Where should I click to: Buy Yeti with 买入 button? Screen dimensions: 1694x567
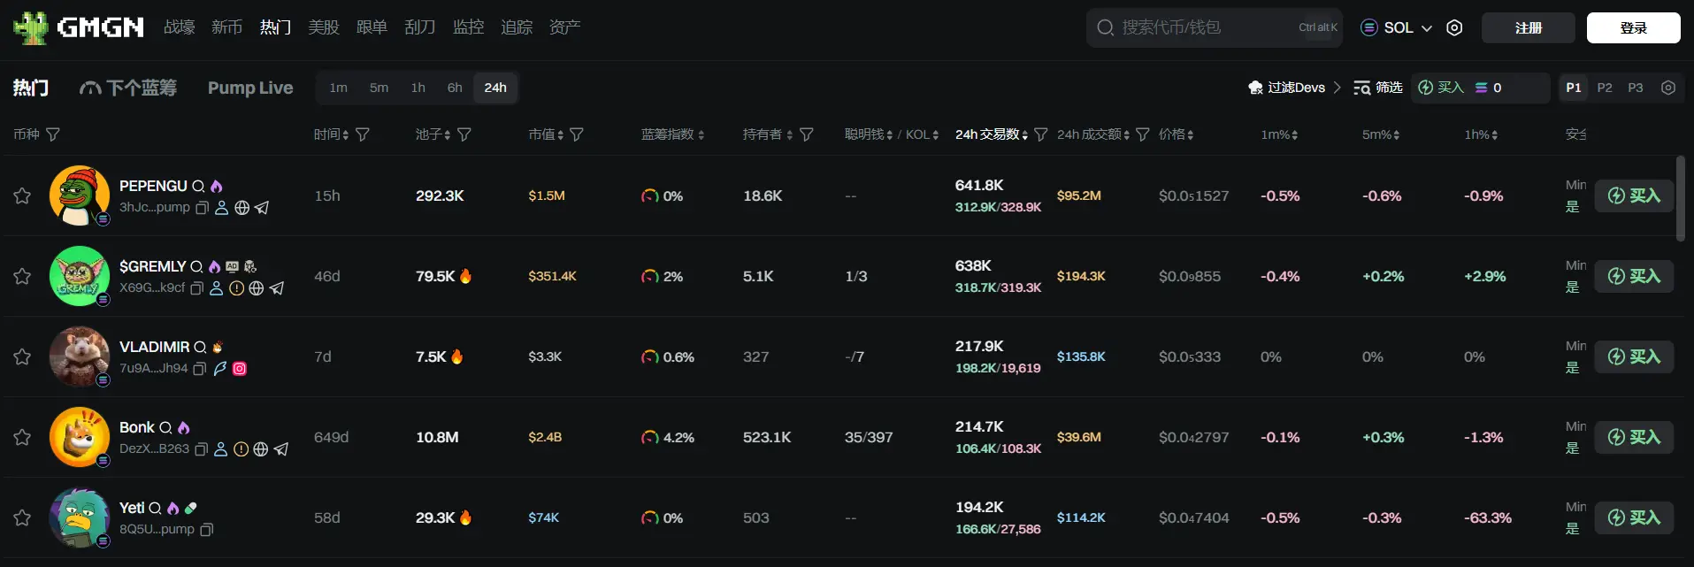[1634, 517]
